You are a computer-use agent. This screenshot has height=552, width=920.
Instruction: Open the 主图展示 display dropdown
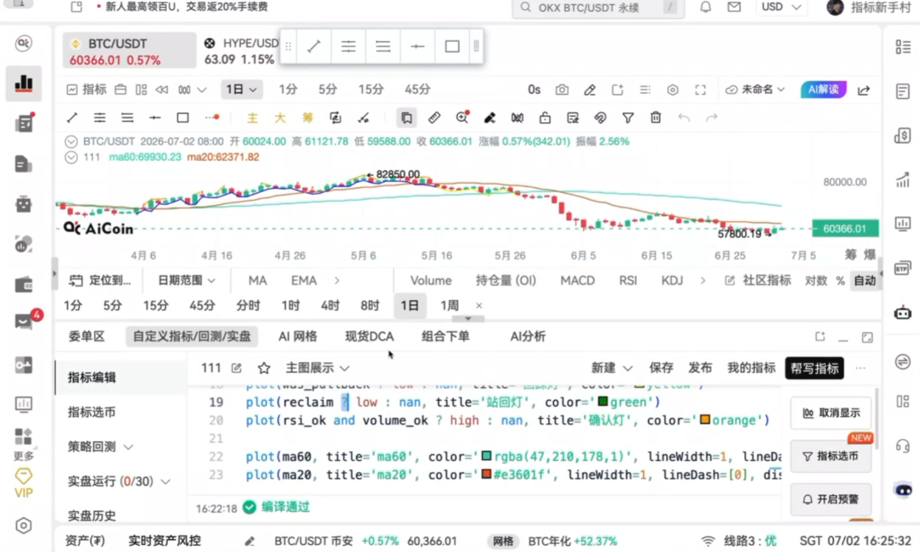pyautogui.click(x=317, y=368)
